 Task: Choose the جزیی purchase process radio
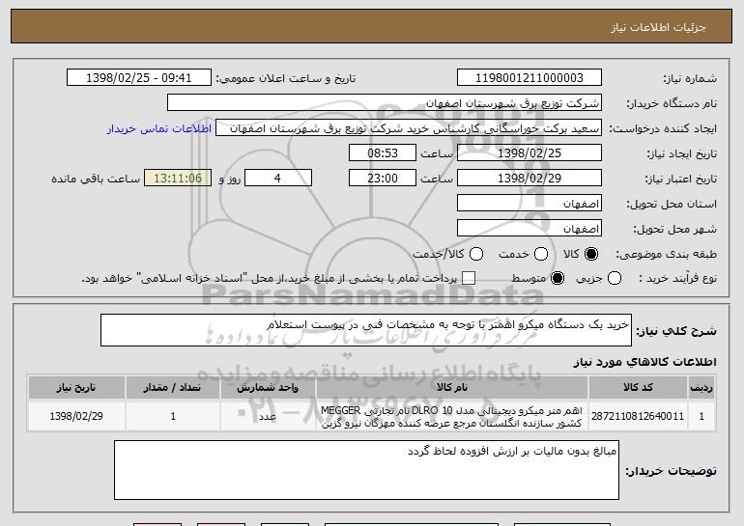(x=615, y=278)
